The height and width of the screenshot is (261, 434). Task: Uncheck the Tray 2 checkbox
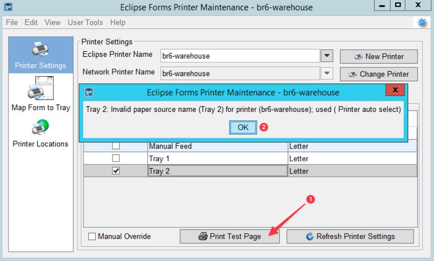coord(116,171)
